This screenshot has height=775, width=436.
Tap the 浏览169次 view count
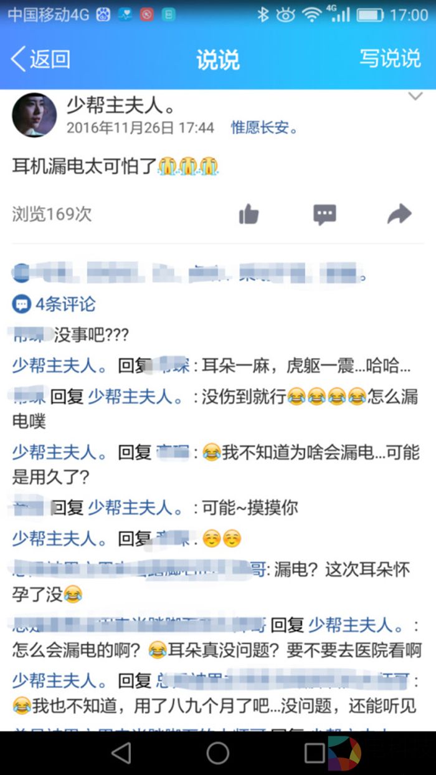click(x=52, y=214)
